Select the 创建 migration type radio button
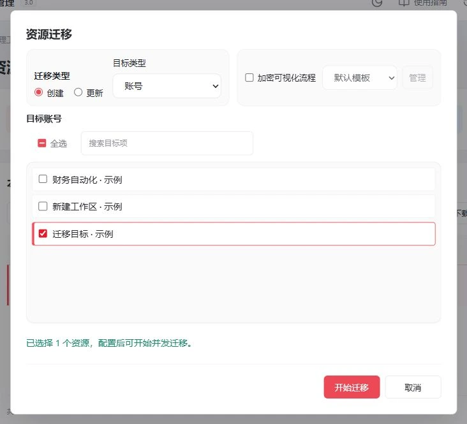 click(38, 92)
